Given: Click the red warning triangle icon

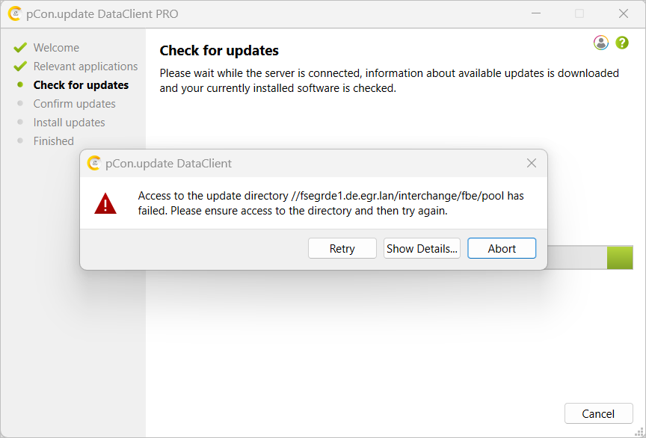Looking at the screenshot, I should 105,203.
